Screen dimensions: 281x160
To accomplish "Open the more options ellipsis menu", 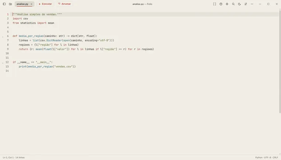I will click(252, 4).
